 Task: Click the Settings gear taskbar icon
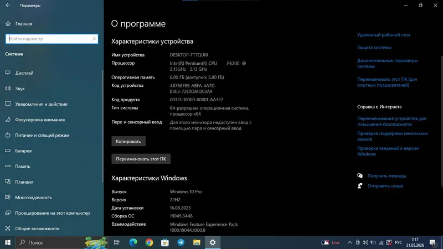coord(213,242)
